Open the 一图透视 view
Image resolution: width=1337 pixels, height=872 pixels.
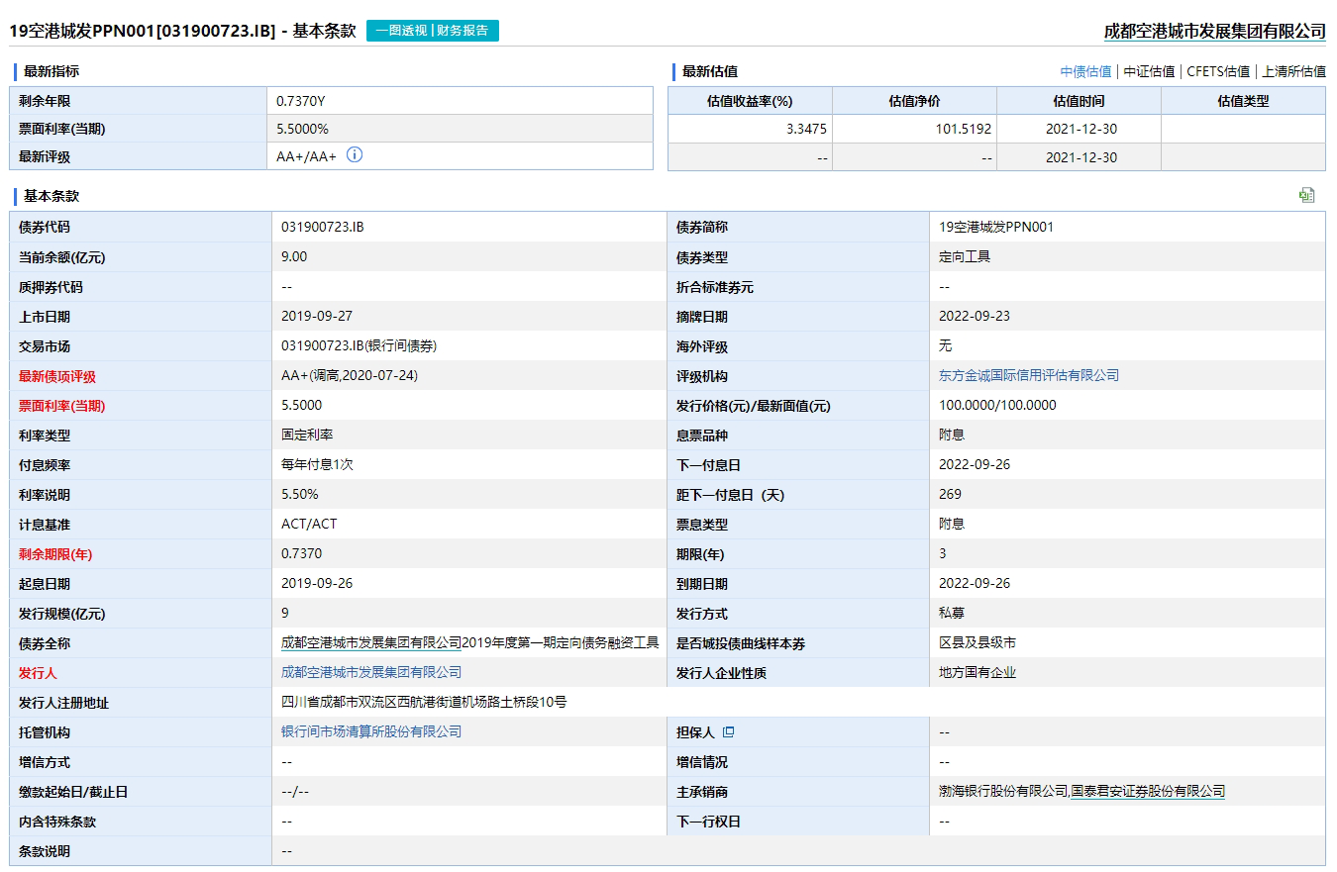tap(402, 31)
